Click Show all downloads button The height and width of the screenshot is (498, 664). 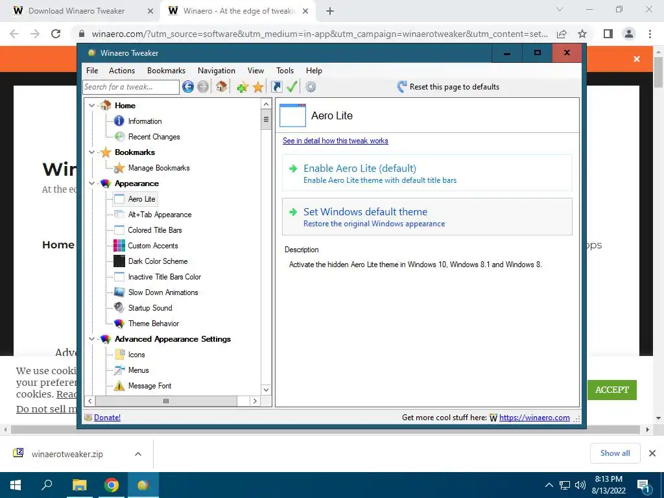[615, 453]
